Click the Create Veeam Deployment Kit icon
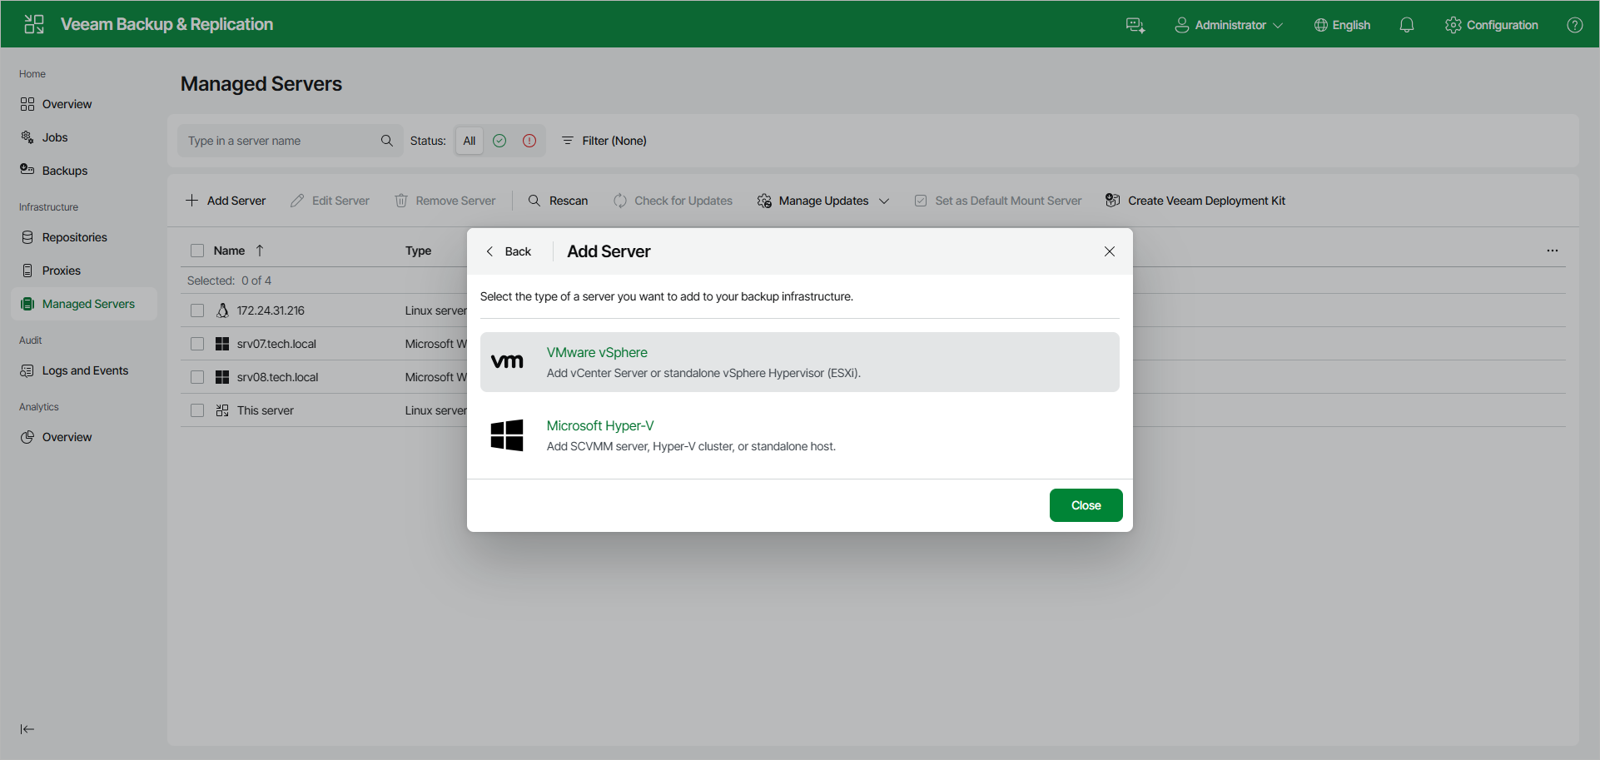 (1112, 201)
